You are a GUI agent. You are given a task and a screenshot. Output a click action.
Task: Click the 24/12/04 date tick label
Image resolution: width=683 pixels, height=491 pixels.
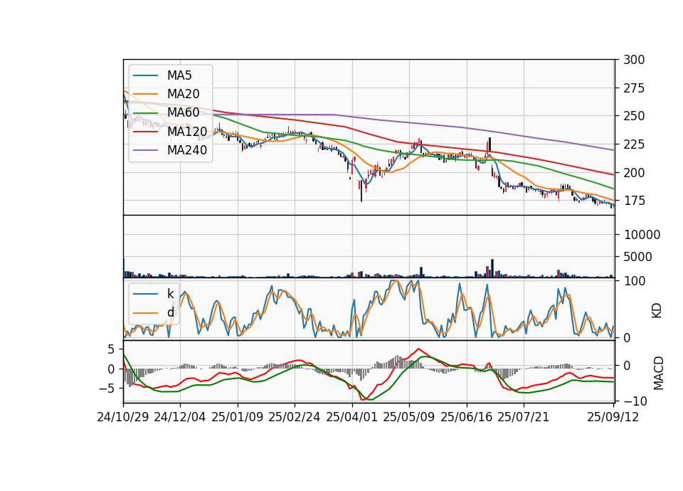[180, 417]
